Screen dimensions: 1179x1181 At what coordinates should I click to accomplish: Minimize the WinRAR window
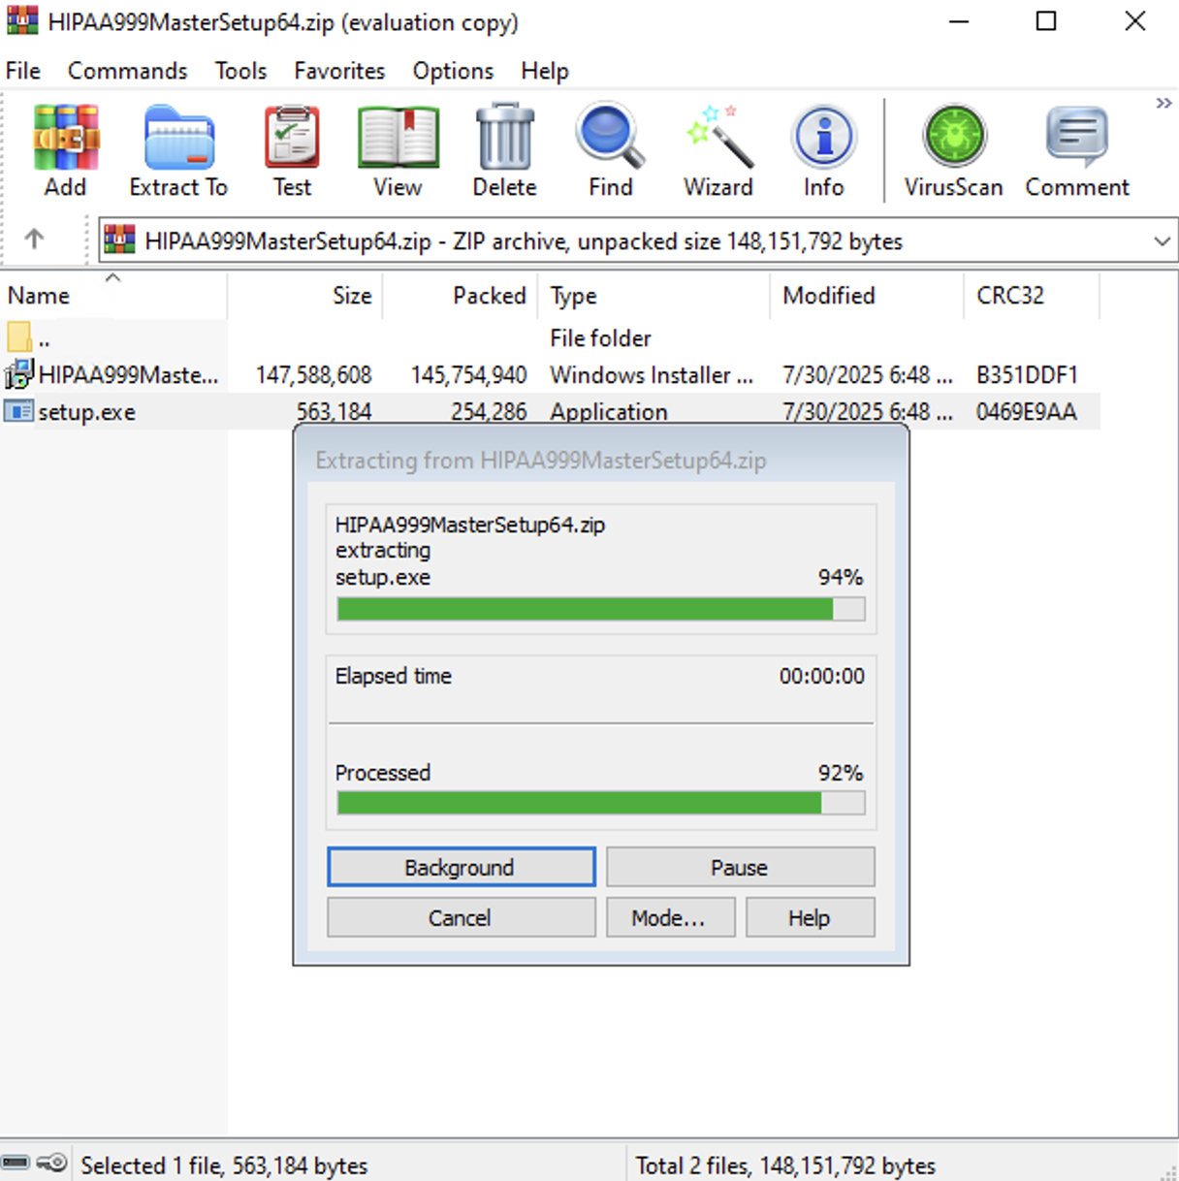point(959,21)
